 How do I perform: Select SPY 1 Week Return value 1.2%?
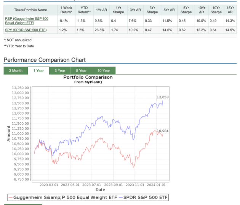pos(63,30)
